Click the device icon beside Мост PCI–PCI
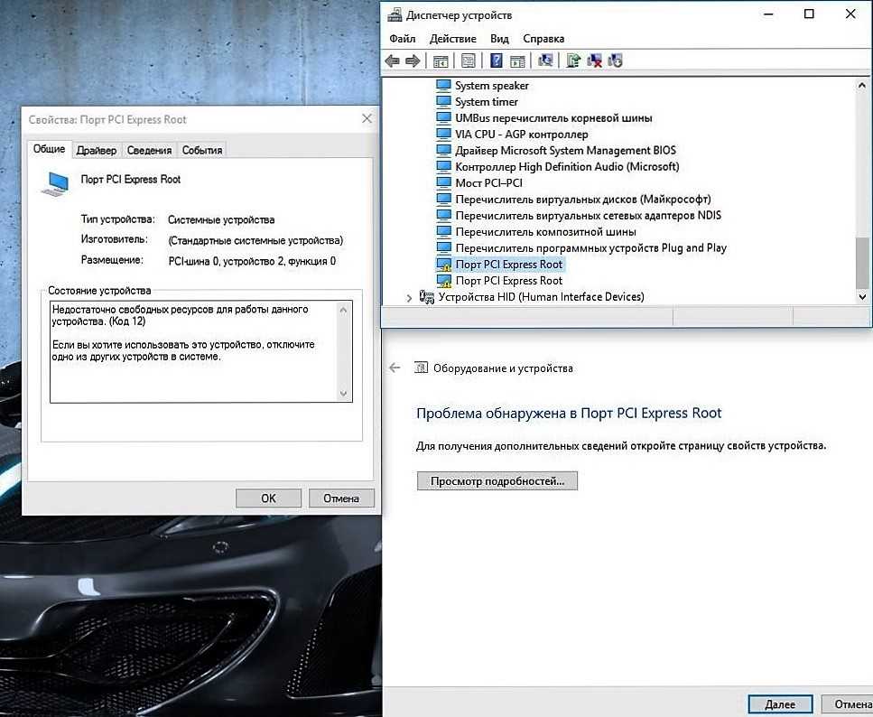This screenshot has height=717, width=873. click(443, 182)
